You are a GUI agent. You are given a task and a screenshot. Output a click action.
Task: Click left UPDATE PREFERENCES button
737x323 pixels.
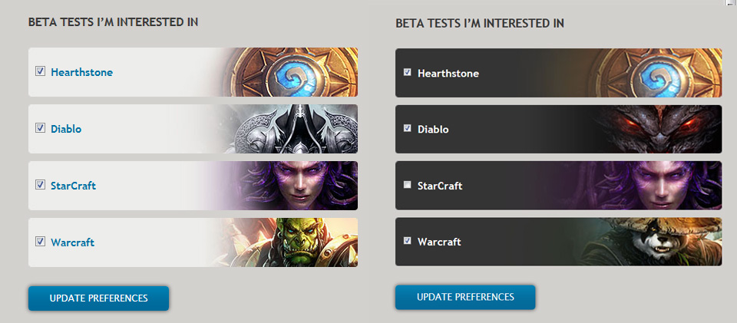pos(99,298)
